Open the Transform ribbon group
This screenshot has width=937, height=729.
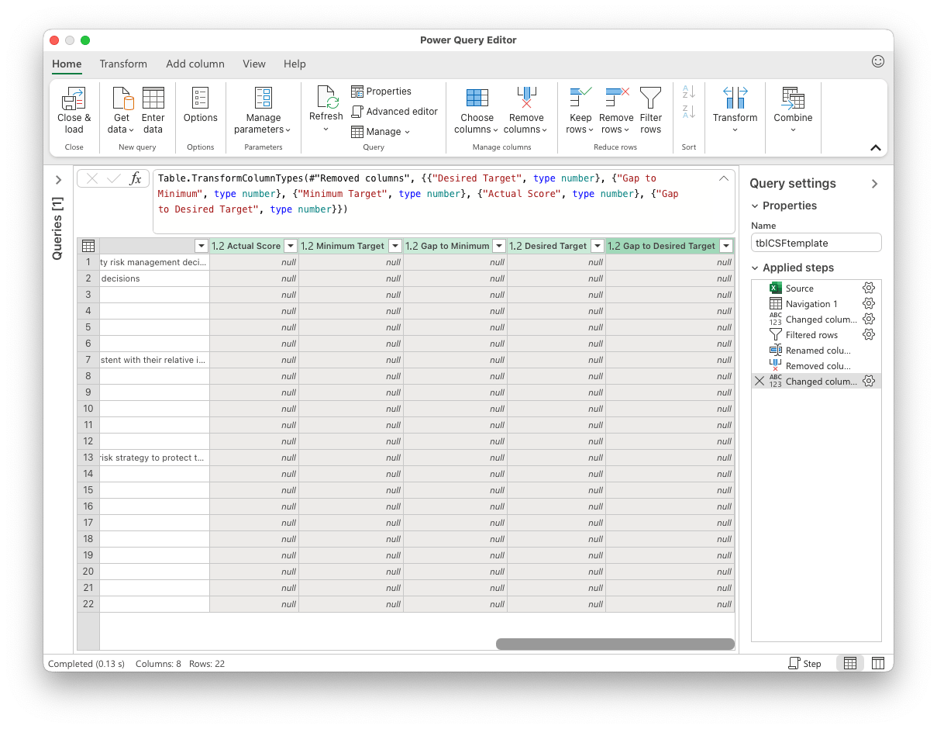click(x=735, y=109)
